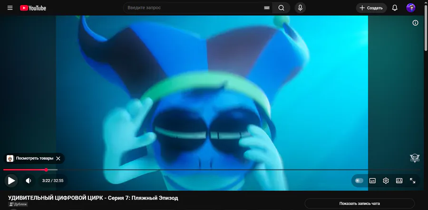The image size is (428, 210).
Task: Click the Glitch channel watermark
Action: [415, 158]
